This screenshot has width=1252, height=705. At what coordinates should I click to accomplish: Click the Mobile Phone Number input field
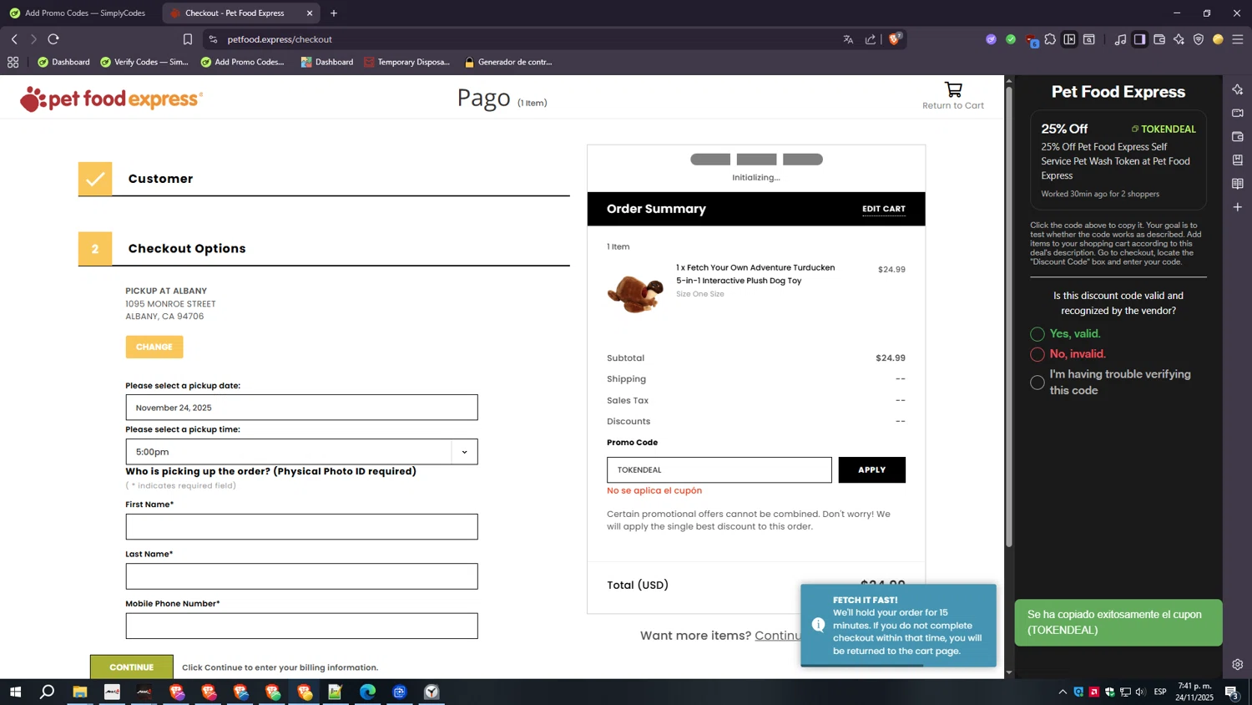click(x=301, y=626)
